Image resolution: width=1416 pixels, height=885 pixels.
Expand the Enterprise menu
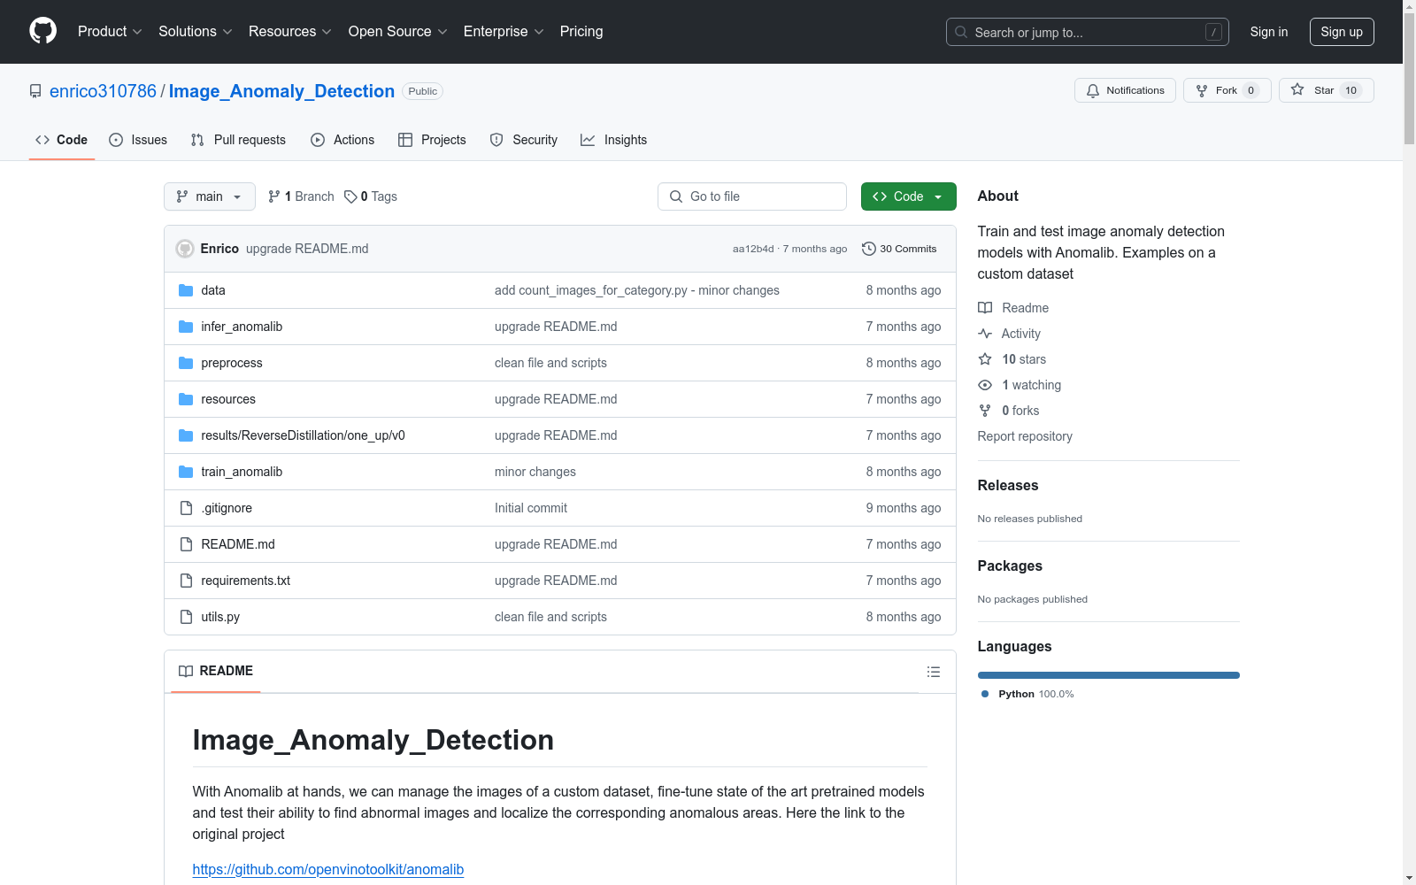click(x=504, y=32)
